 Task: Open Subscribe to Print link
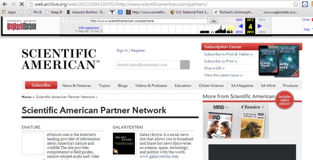pyautogui.click(x=221, y=61)
